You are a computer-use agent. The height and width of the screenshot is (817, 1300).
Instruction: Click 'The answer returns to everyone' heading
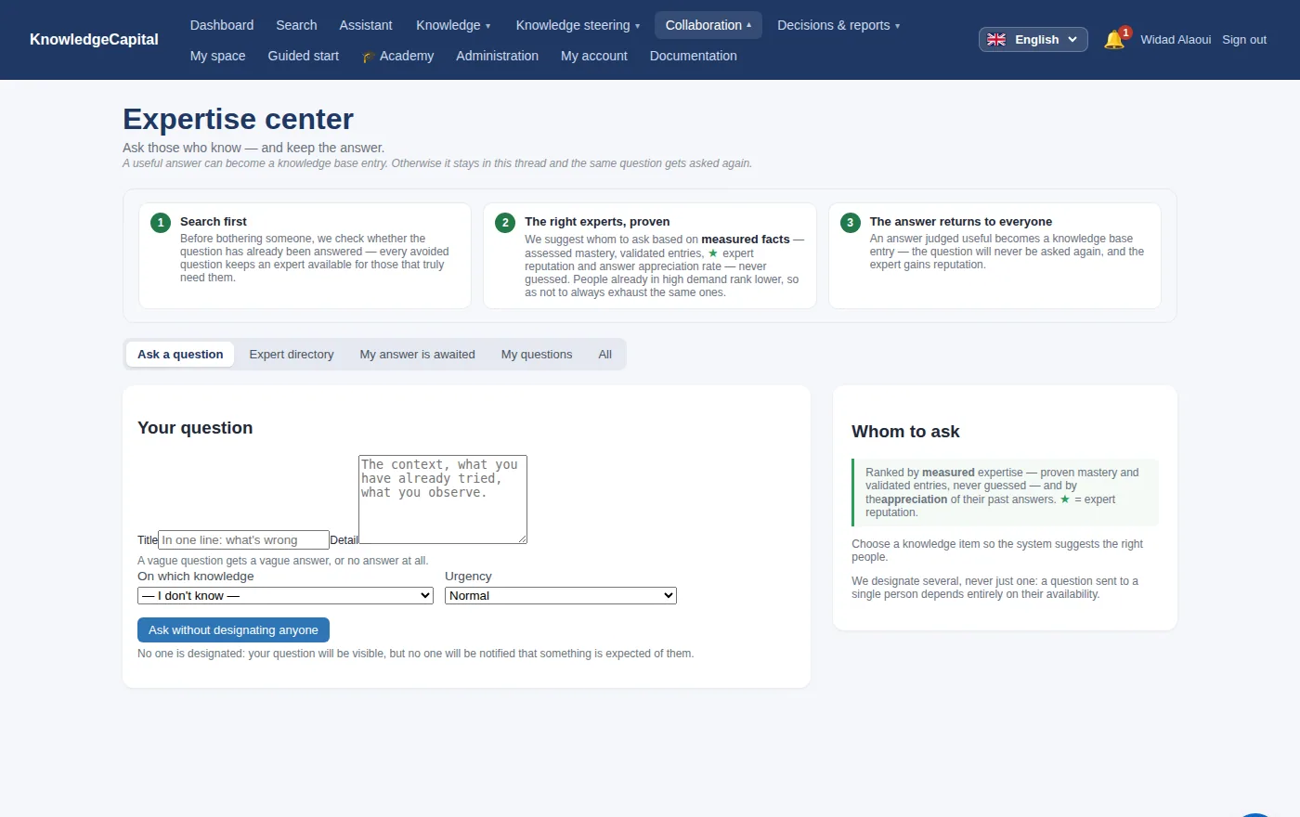coord(961,221)
